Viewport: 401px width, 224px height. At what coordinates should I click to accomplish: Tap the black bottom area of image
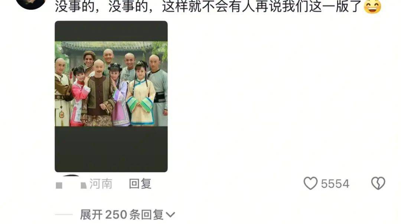[x=111, y=149]
